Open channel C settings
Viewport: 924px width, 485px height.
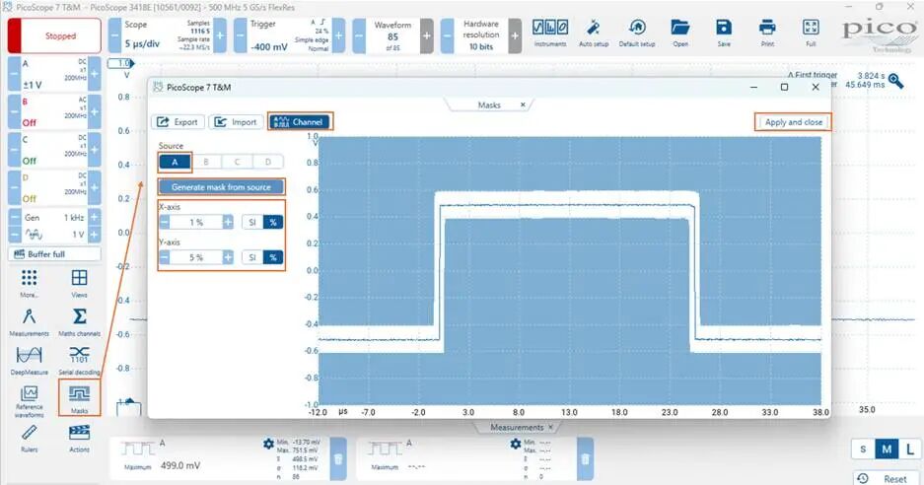point(54,150)
